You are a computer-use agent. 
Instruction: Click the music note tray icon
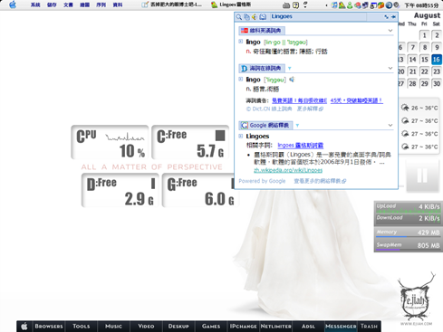tap(334, 5)
